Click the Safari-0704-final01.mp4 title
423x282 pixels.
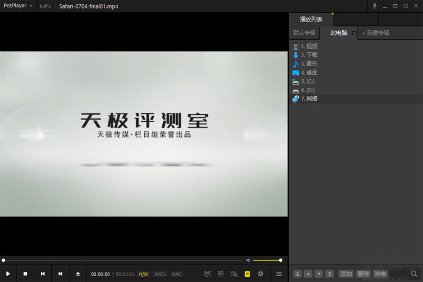[x=88, y=6]
